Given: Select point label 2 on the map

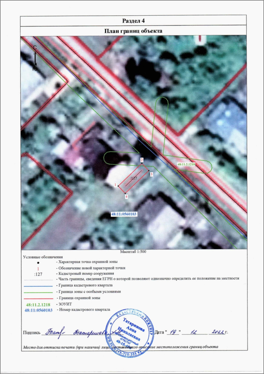Looking at the screenshot, I should pos(141,160).
